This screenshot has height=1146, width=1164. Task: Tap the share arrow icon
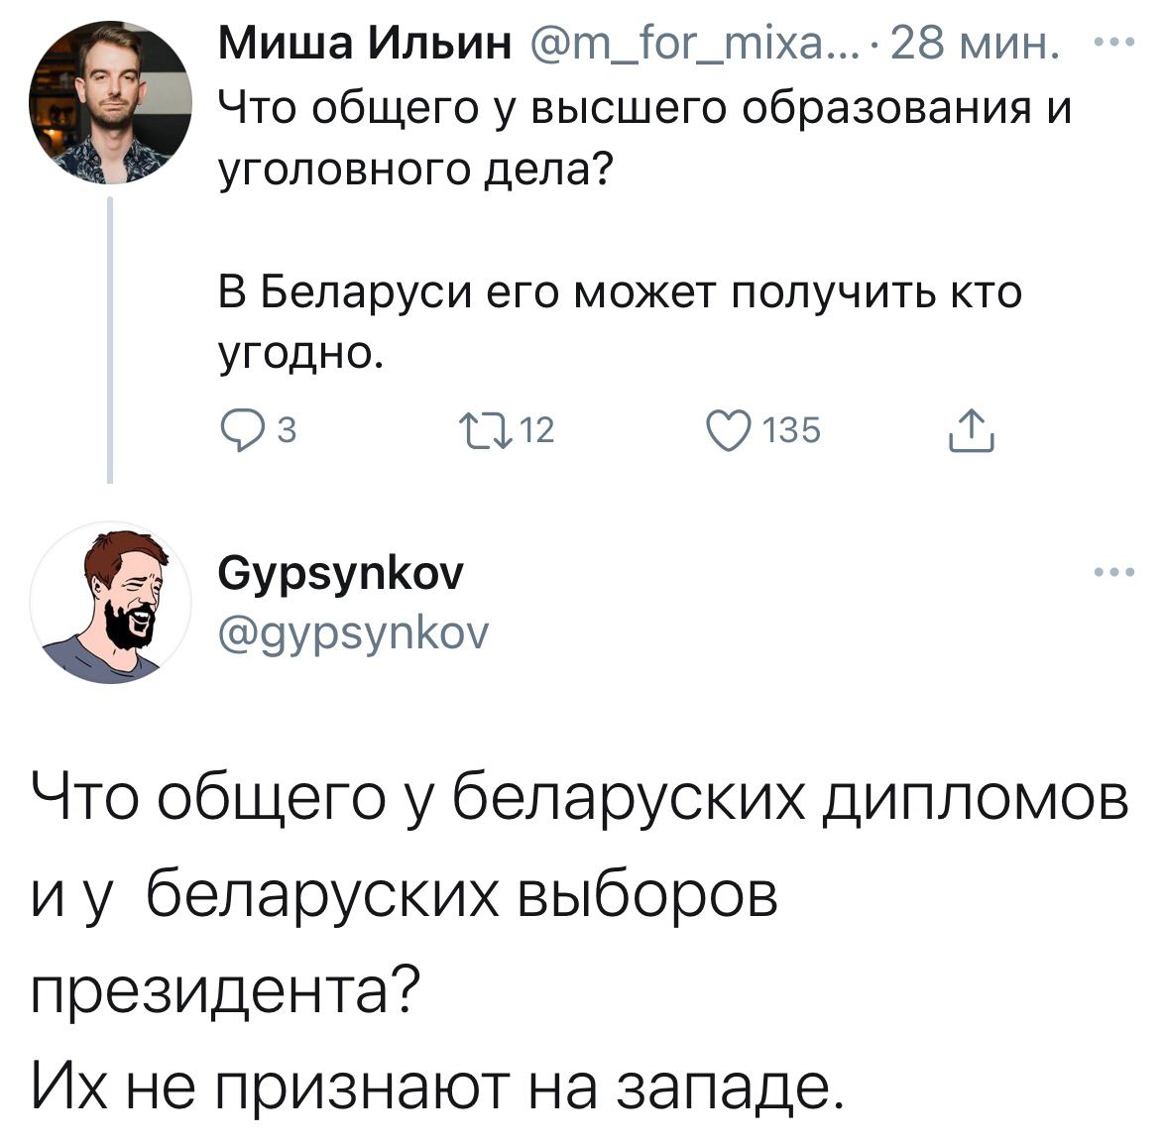pyautogui.click(x=971, y=430)
